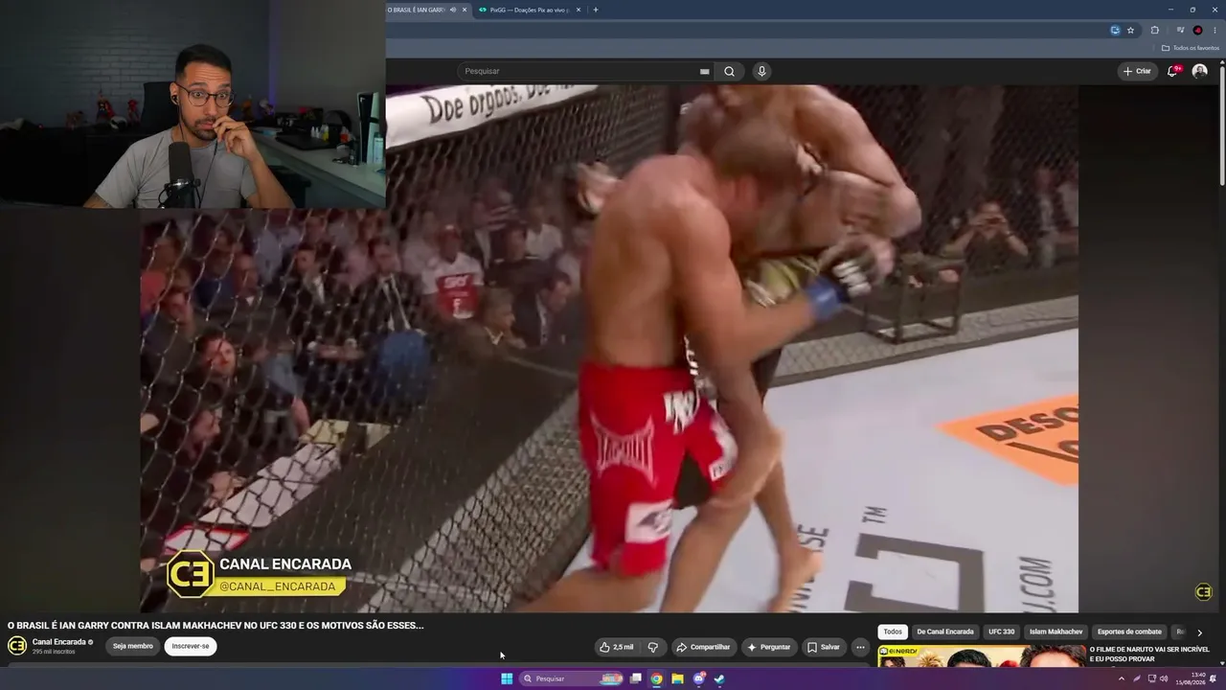Show hidden system tray icons
Screen dimensions: 1226x690
point(1122,678)
